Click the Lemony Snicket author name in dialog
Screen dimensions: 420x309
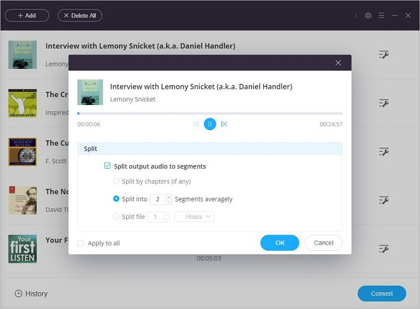coord(133,100)
